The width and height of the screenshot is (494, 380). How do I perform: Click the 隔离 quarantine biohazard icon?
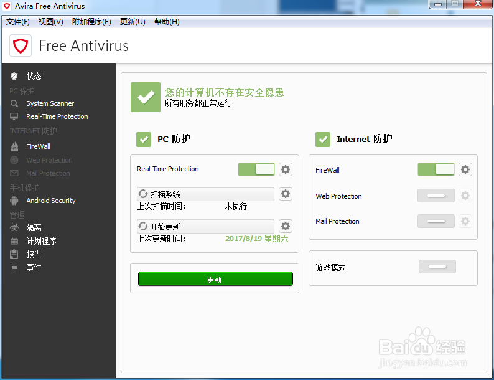[14, 227]
